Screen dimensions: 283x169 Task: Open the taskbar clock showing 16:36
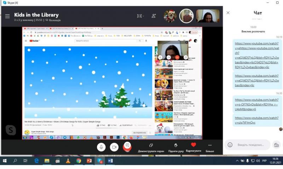point(276,160)
